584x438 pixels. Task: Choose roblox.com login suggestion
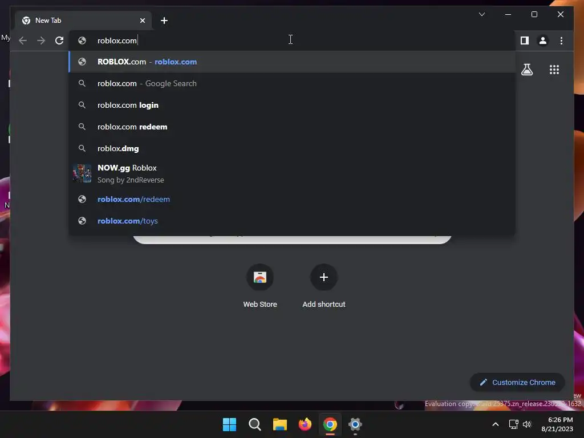[x=292, y=105]
